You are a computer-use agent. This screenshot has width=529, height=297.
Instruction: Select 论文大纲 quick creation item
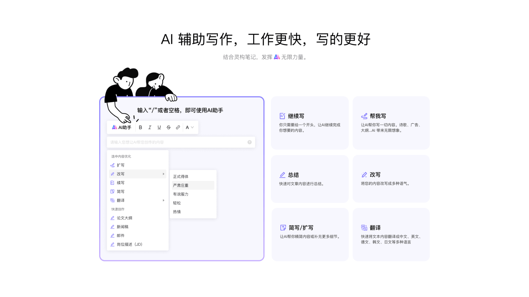[x=124, y=218]
